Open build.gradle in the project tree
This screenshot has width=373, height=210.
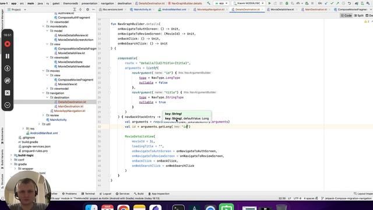(x=30, y=142)
